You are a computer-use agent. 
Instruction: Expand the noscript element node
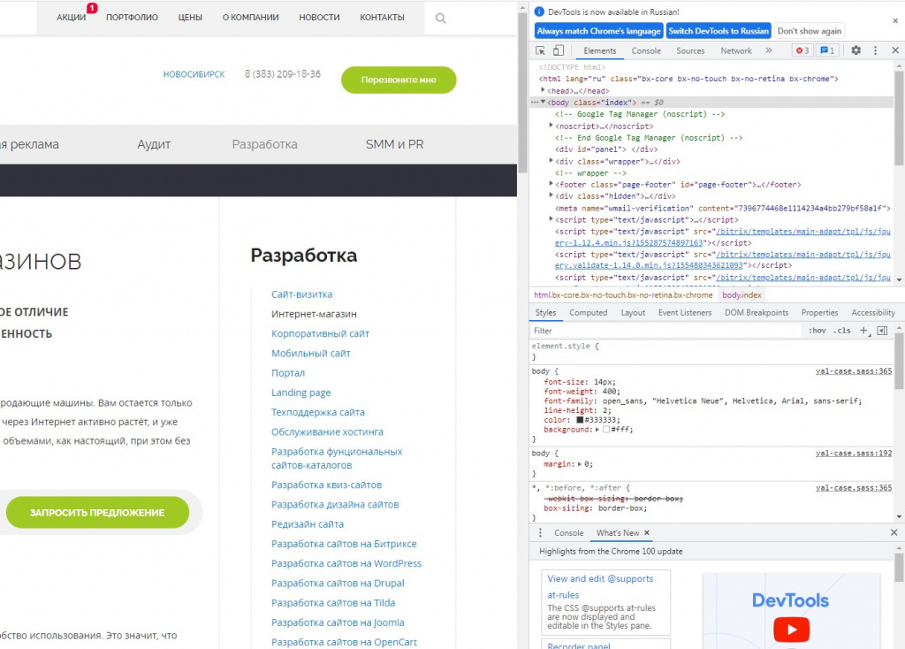point(551,126)
